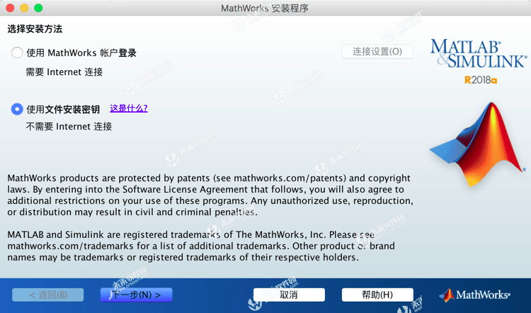Viewport: 531px width, 313px height.
Task: Click the R2018a version label
Action: pos(481,80)
